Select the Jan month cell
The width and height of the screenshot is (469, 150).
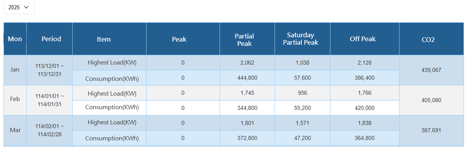pyautogui.click(x=15, y=70)
